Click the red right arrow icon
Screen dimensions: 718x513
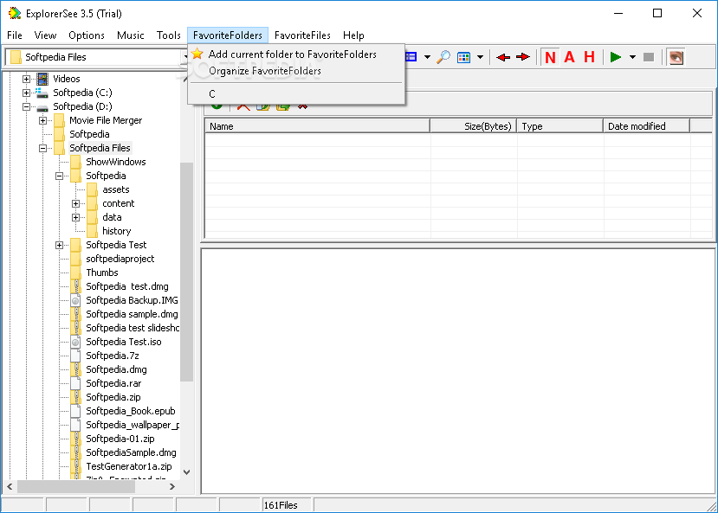522,57
